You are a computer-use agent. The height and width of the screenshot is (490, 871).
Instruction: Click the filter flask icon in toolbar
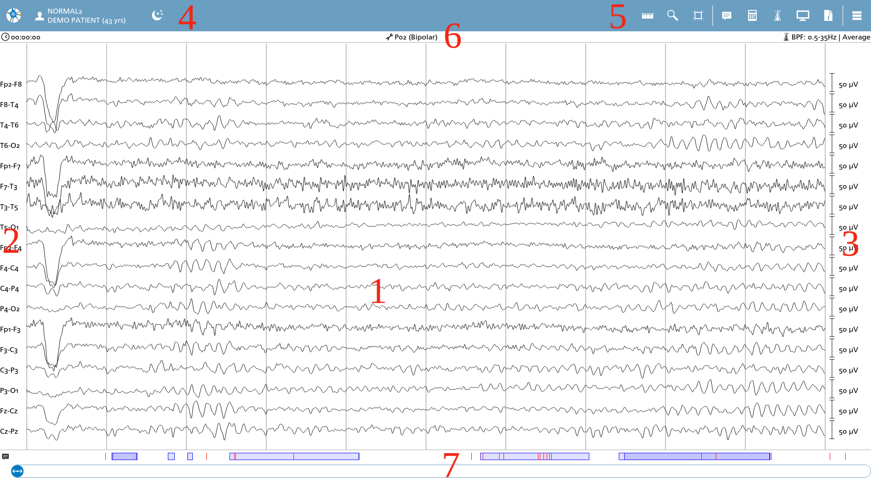778,16
